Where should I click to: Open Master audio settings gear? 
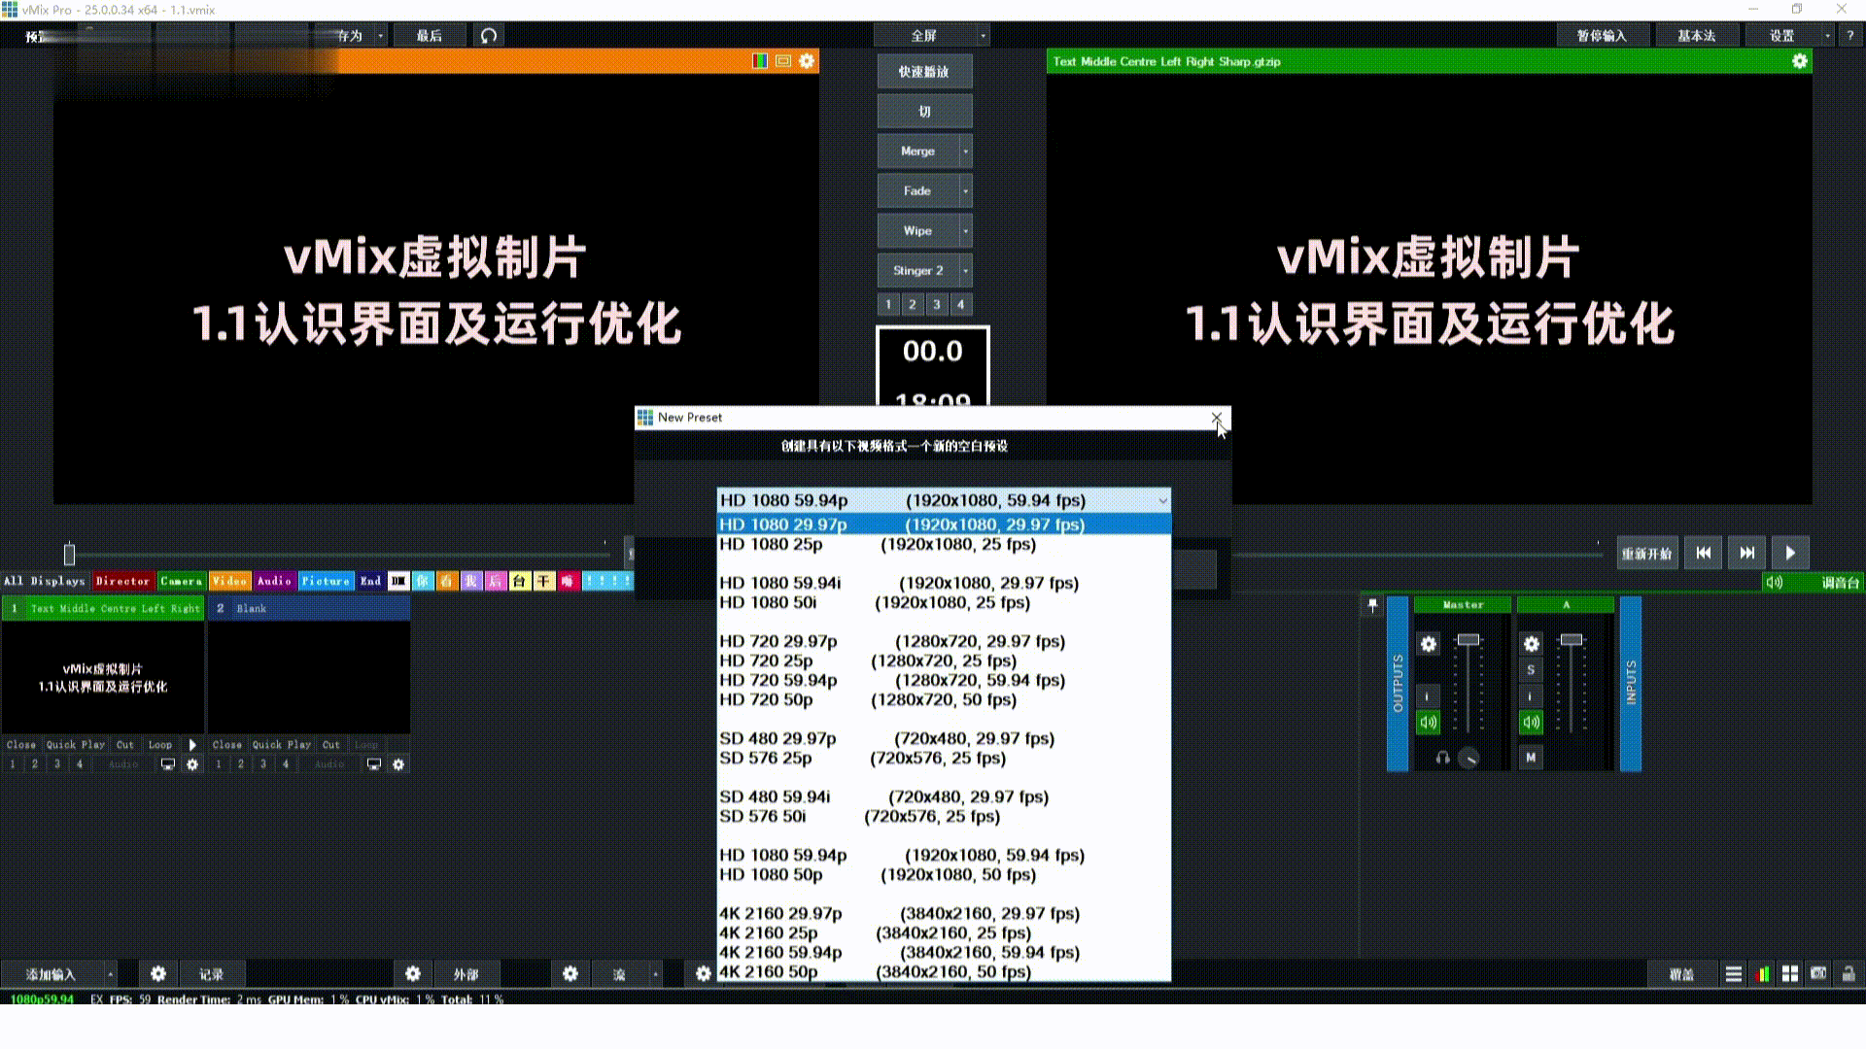click(1428, 644)
